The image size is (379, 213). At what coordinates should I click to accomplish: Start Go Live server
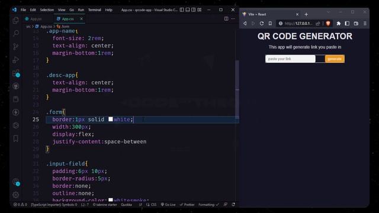[x=168, y=205]
